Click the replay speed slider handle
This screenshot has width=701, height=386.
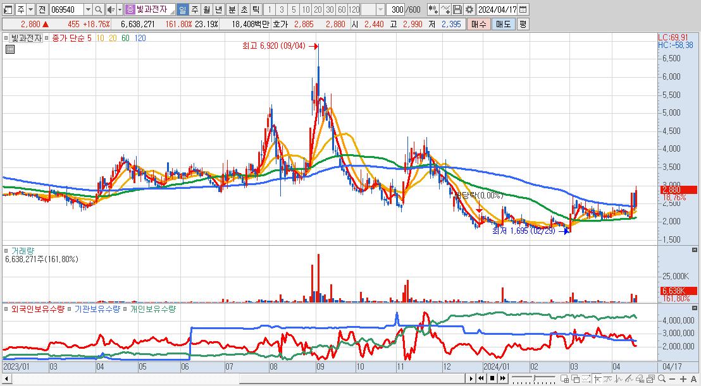(x=534, y=378)
